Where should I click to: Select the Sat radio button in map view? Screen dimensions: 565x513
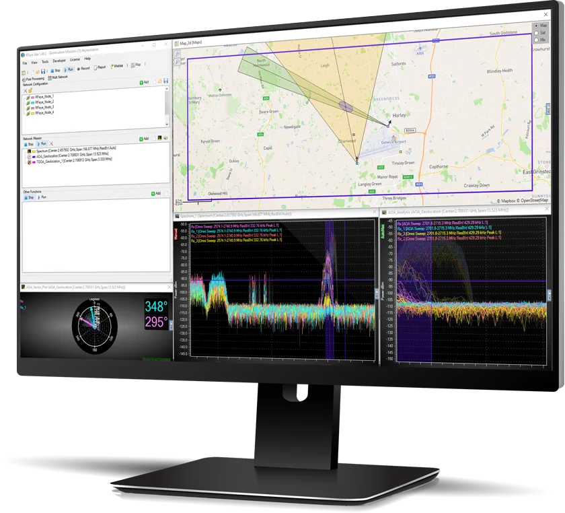click(536, 33)
